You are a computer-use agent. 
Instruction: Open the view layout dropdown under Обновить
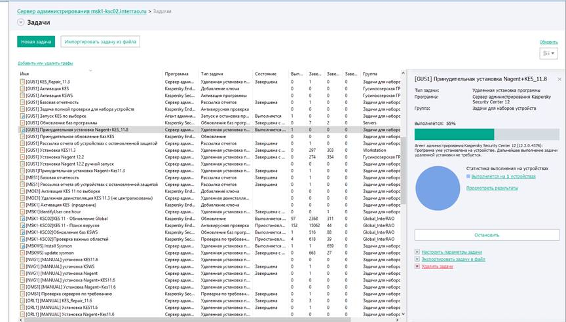[549, 52]
